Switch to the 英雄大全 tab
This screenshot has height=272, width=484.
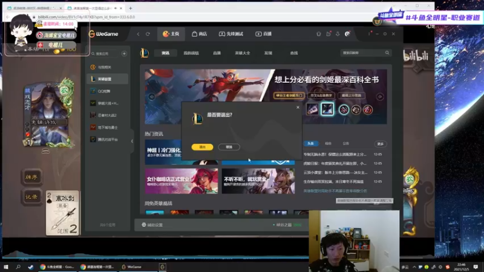(x=243, y=53)
